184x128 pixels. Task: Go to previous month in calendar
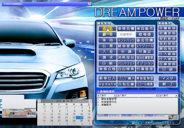pyautogui.click(x=39, y=101)
